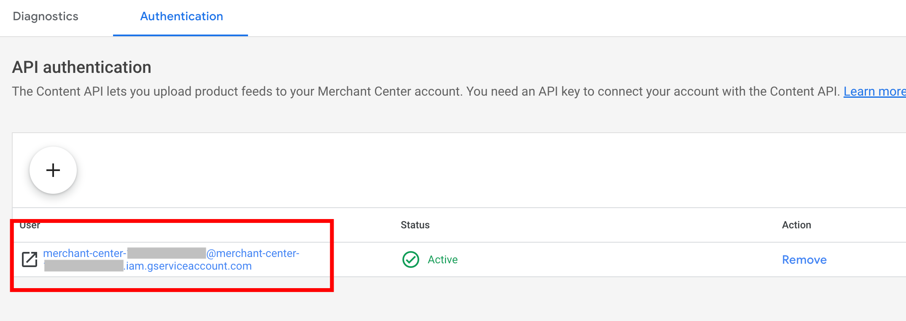
Task: Remove the service account user
Action: (x=804, y=259)
